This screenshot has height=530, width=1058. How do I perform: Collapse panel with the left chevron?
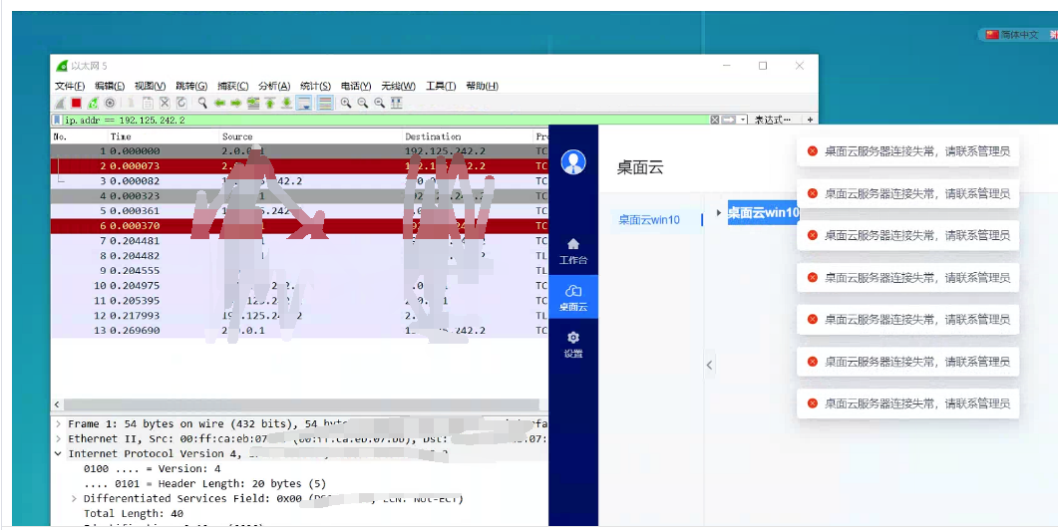tap(709, 365)
